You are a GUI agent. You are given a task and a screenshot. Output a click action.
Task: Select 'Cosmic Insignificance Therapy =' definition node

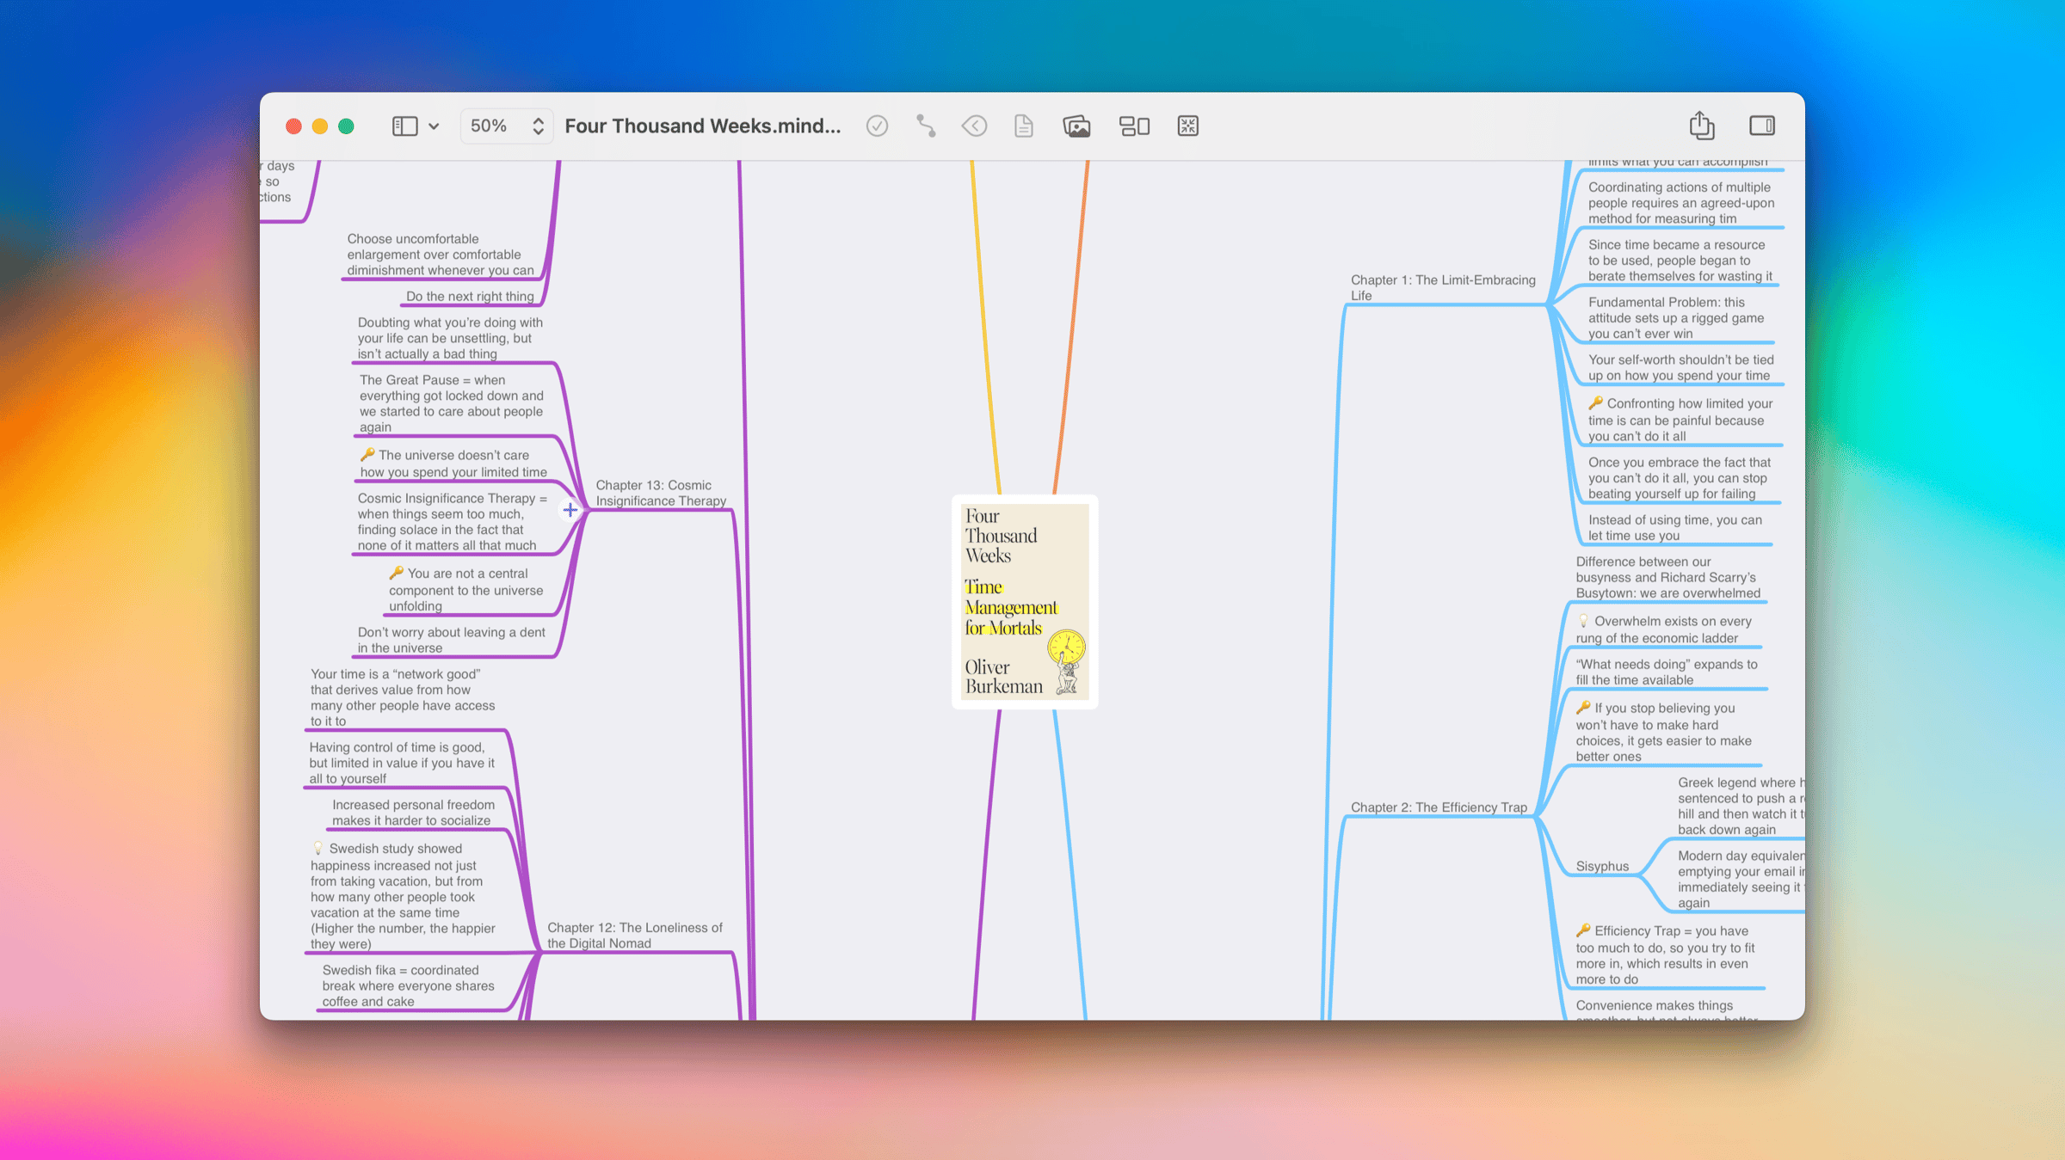(452, 521)
